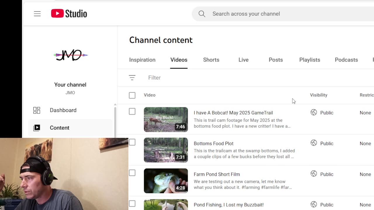Open 'I have A Bobcat! May 2025 GameTrail' title
This screenshot has height=210, width=374.
point(233,113)
